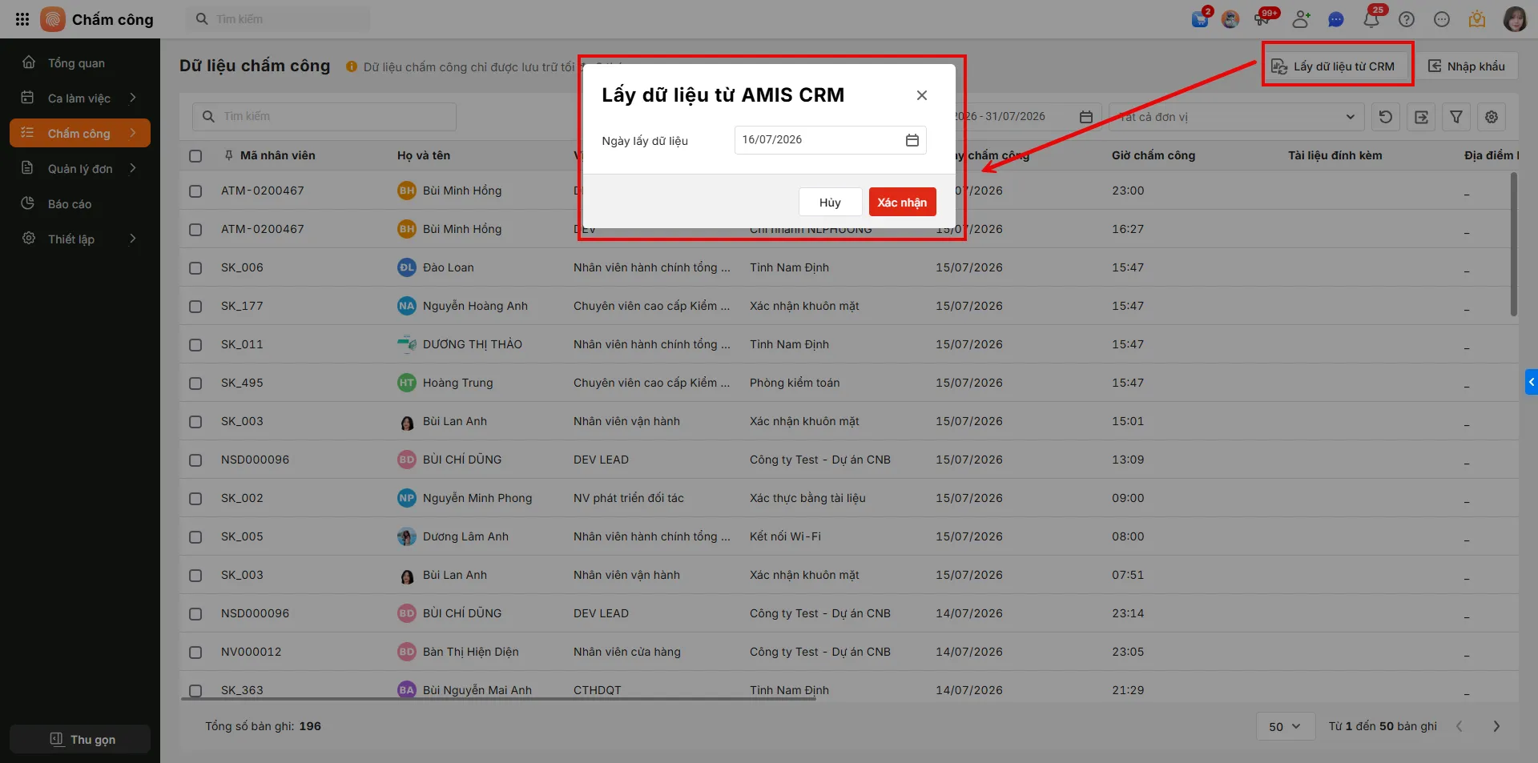Check the row for Nguyễn Hoàng Anh
Image resolution: width=1538 pixels, height=763 pixels.
pyautogui.click(x=195, y=306)
